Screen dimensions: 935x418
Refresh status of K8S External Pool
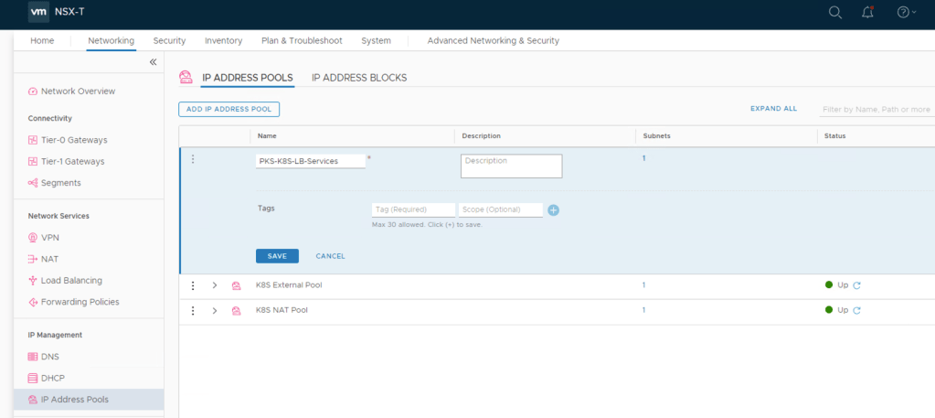[x=857, y=285]
